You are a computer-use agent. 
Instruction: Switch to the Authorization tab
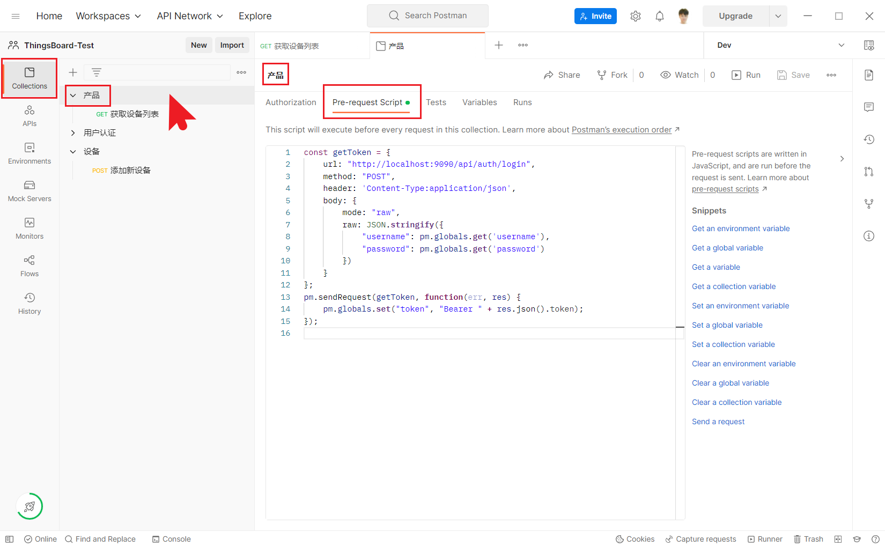291,102
